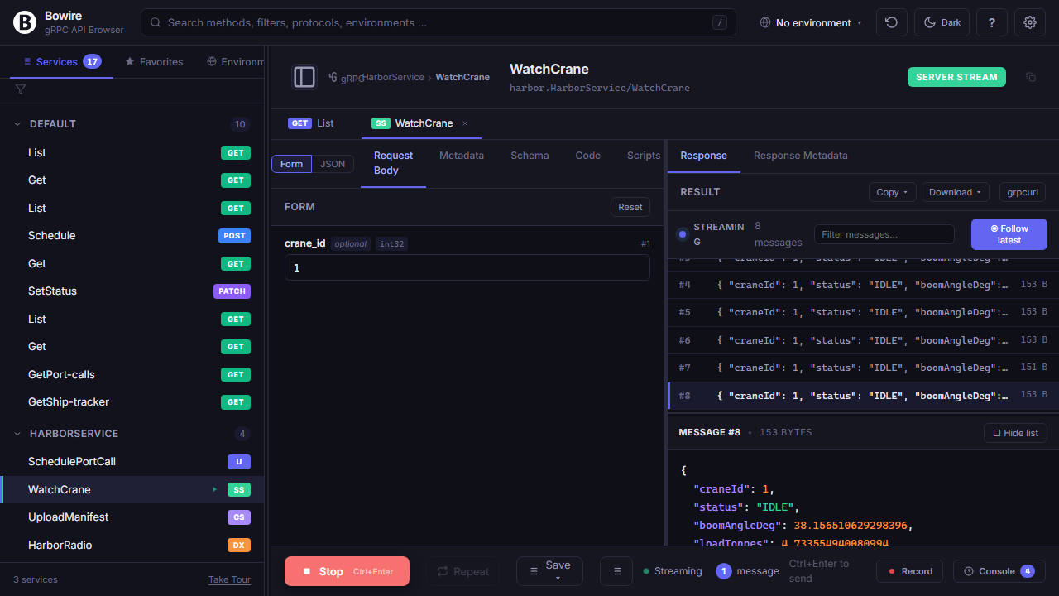The image size is (1059, 596).
Task: Click HarborService in the breadcrumb
Action: click(394, 77)
